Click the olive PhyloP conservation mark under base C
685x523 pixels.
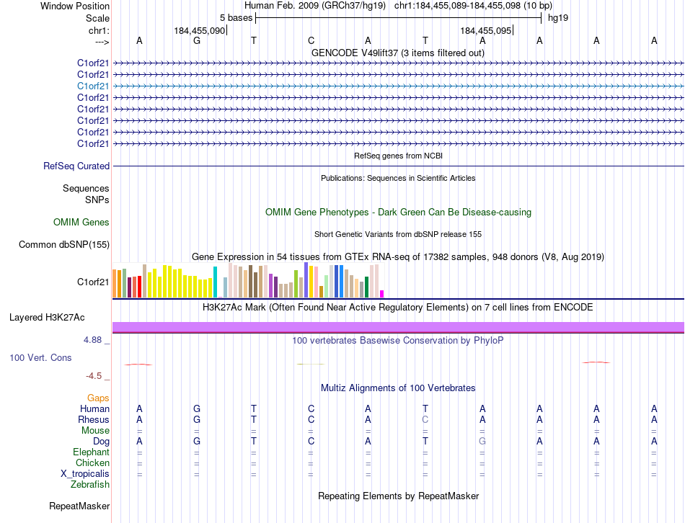[311, 364]
